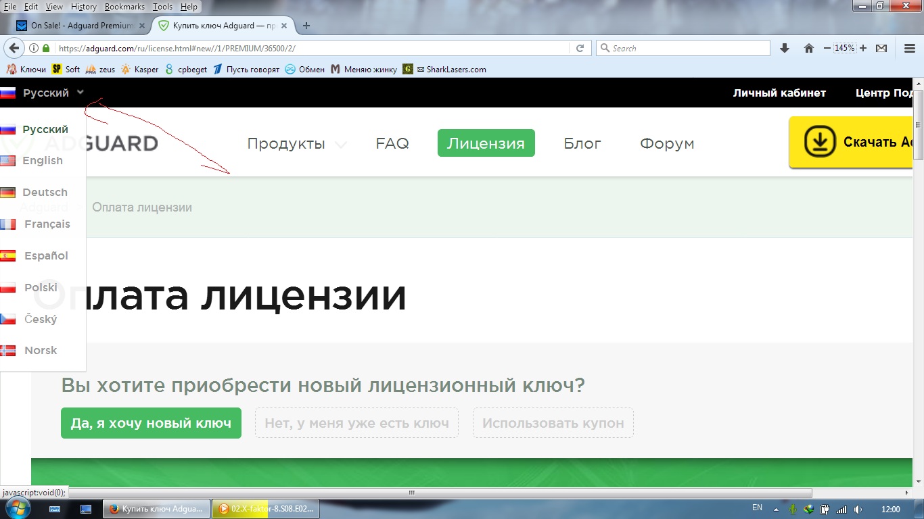Reset zoom level showing 145%
Viewport: 924px width, 519px height.
[x=845, y=49]
